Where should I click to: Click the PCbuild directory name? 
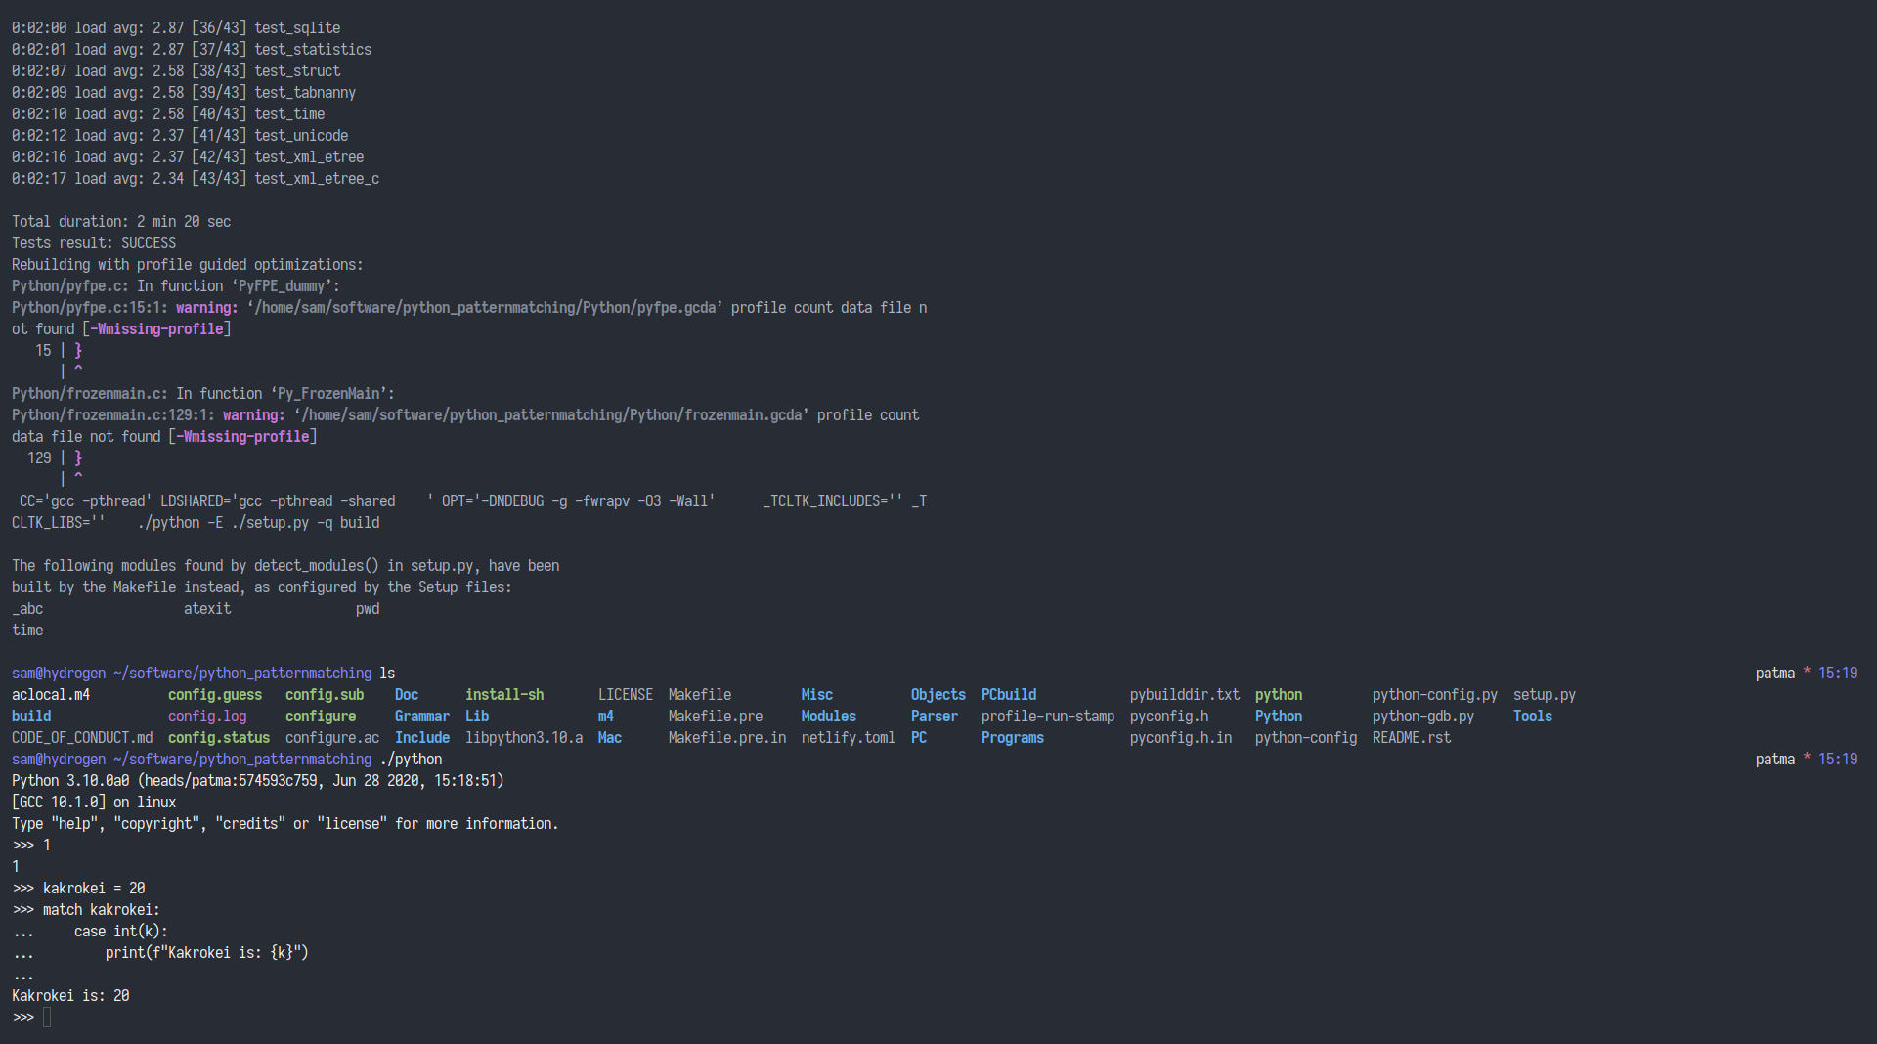pyautogui.click(x=1008, y=695)
